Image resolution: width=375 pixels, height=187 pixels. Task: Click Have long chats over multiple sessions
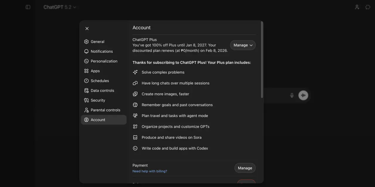[x=175, y=83]
